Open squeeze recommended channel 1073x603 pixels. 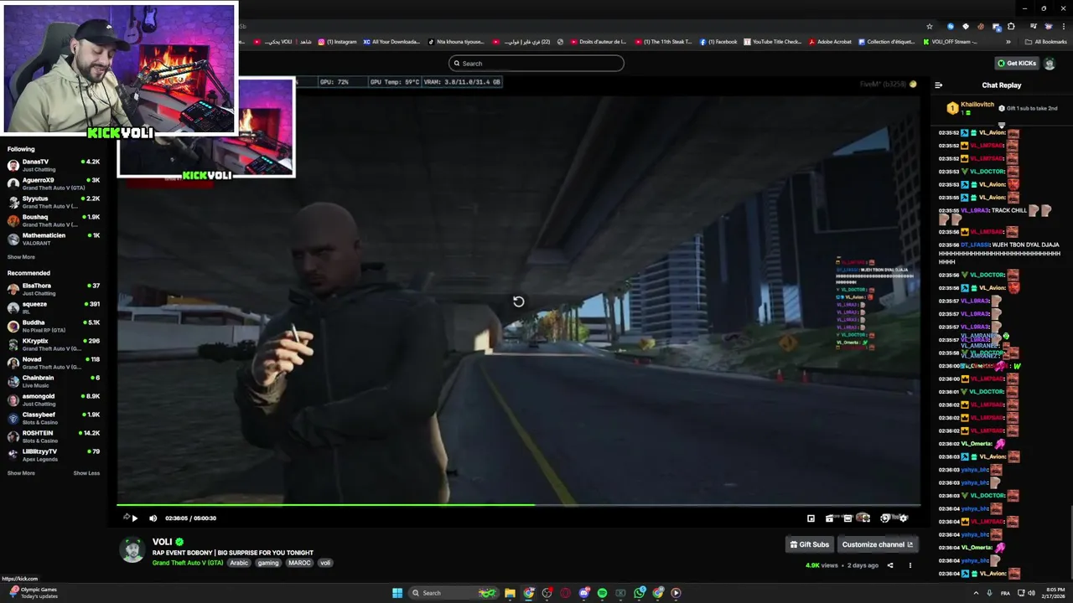pyautogui.click(x=54, y=307)
